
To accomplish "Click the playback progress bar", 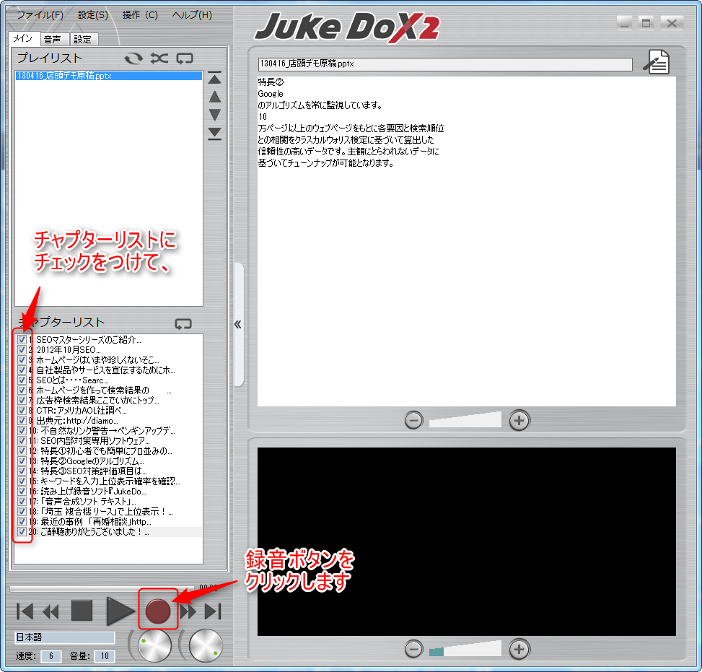I will (102, 588).
